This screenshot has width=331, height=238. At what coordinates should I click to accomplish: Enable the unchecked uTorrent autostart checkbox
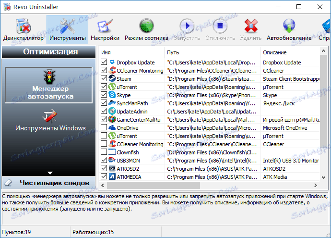click(x=104, y=136)
